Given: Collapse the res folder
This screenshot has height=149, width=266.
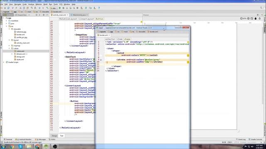Looking at the screenshot, I should pos(7,26).
